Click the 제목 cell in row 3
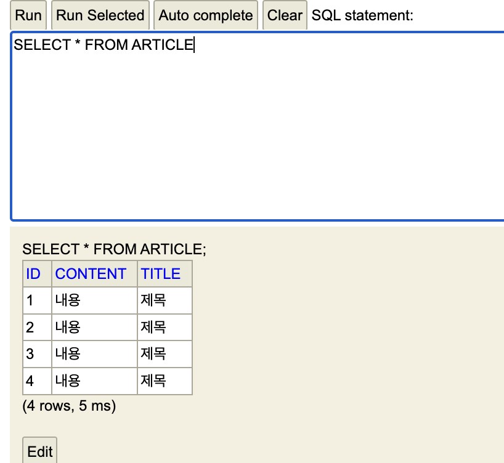 [165, 354]
